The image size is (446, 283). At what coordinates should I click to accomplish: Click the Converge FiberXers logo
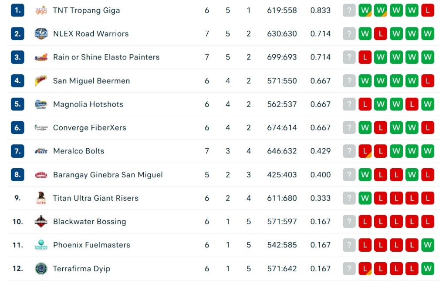[40, 127]
